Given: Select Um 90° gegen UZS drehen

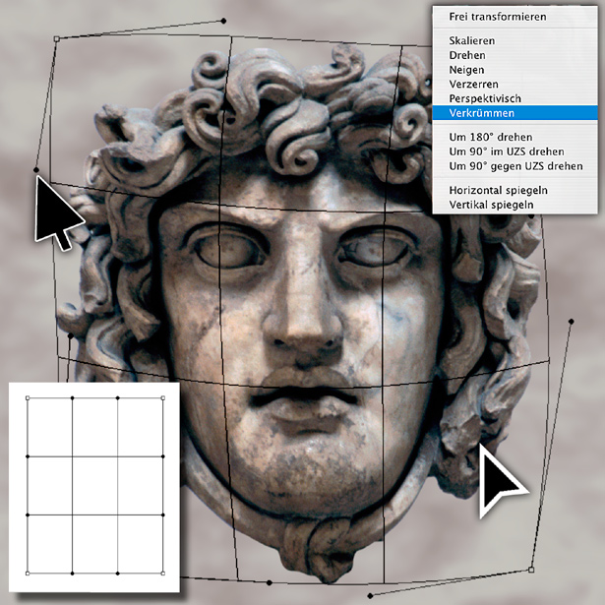Looking at the screenshot, I should pyautogui.click(x=514, y=166).
